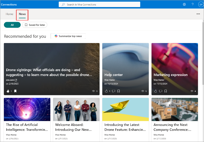Click views eye icon on Marketing expression
Viewport: 204px width, 142px height.
[192, 91]
